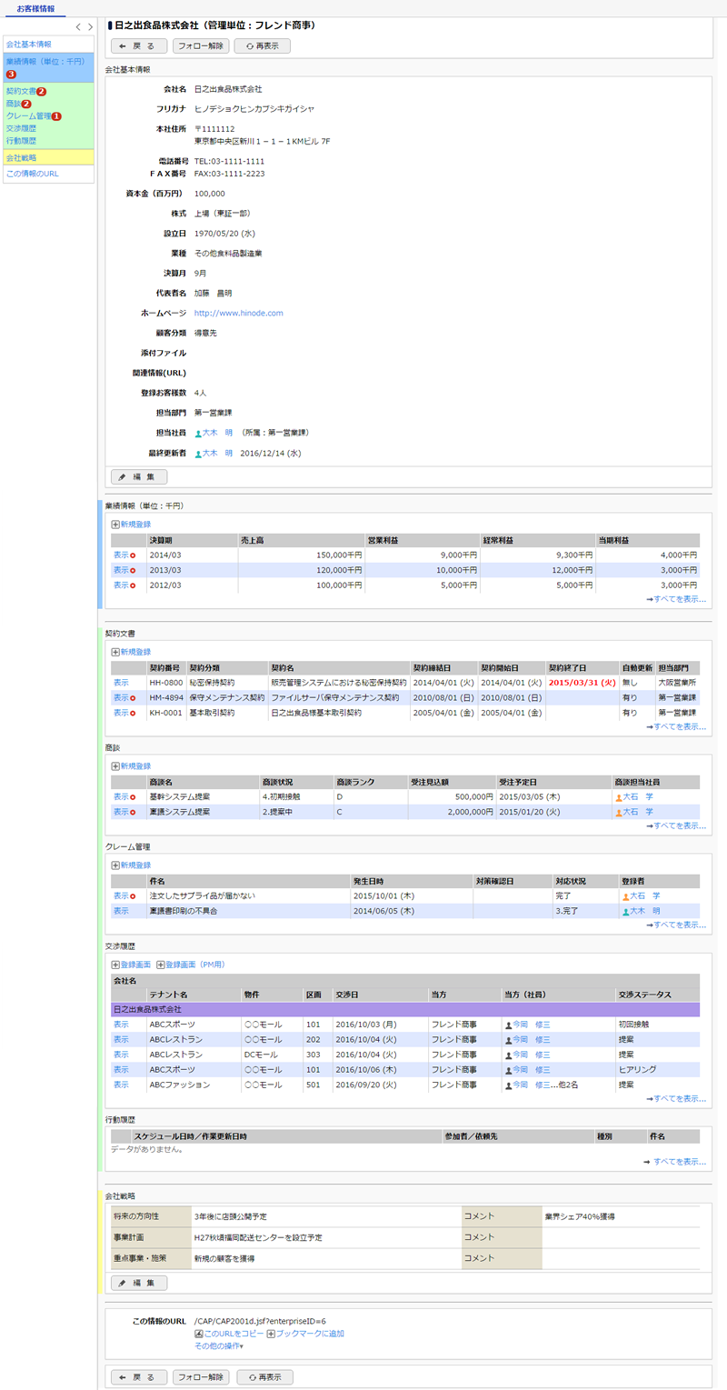Click the red marker on 業務システム提案 row
727x1390 pixels.
pos(133,812)
